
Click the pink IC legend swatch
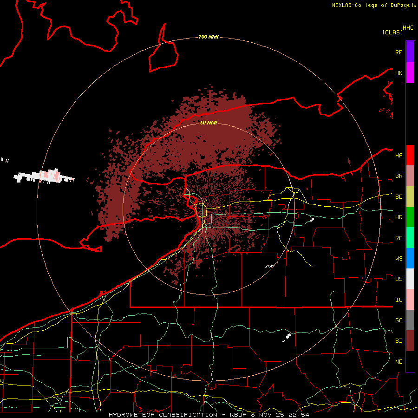point(410,300)
